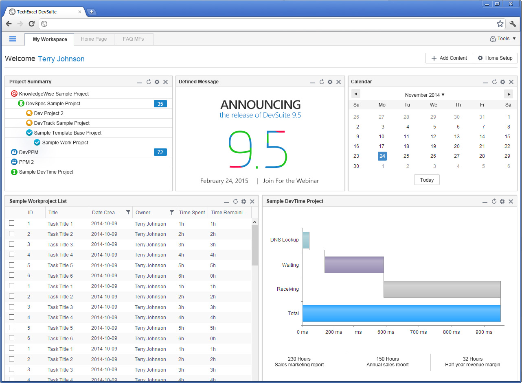Open the Owner column filter
The height and width of the screenshot is (383, 522).
[x=172, y=212]
